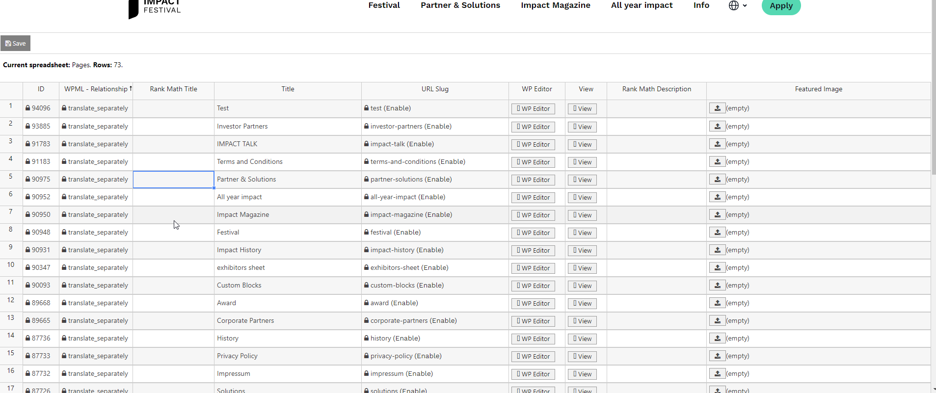
Task: Upload featured image for Test row
Action: point(717,108)
